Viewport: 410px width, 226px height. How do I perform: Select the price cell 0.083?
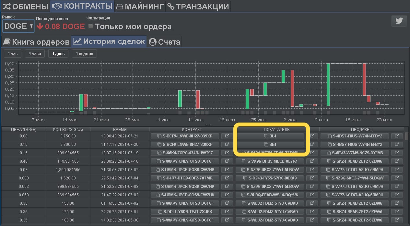[23, 178]
